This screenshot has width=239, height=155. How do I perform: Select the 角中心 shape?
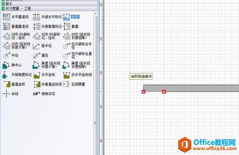tap(12, 65)
